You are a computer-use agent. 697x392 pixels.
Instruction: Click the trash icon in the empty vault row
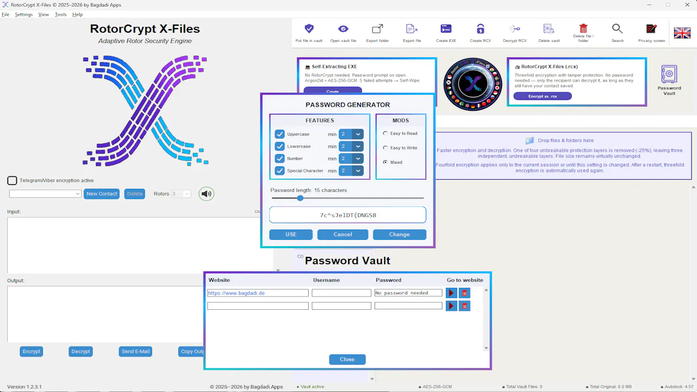coord(464,306)
